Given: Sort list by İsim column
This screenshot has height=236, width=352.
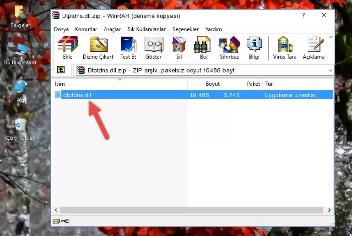Looking at the screenshot, I should (120, 84).
